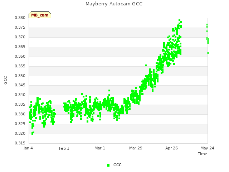The width and height of the screenshot is (229, 172).
Task: Click the 0.315 y-axis value
Action: click(x=20, y=143)
